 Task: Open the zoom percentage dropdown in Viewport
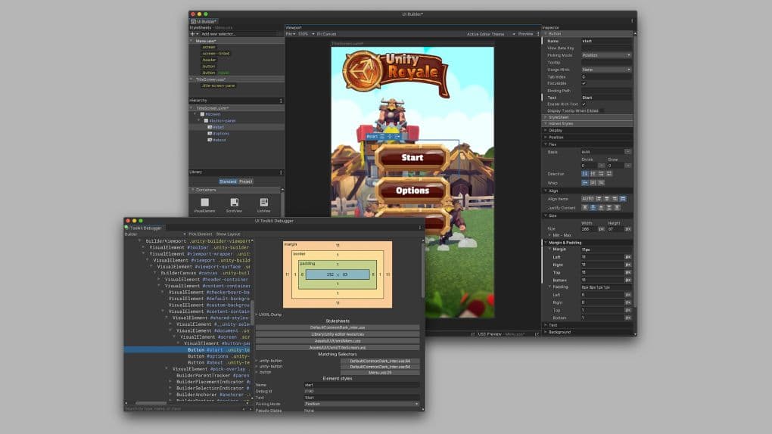tap(306, 34)
